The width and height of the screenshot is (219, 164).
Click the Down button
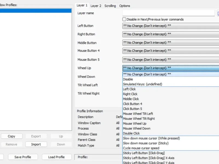point(61,144)
